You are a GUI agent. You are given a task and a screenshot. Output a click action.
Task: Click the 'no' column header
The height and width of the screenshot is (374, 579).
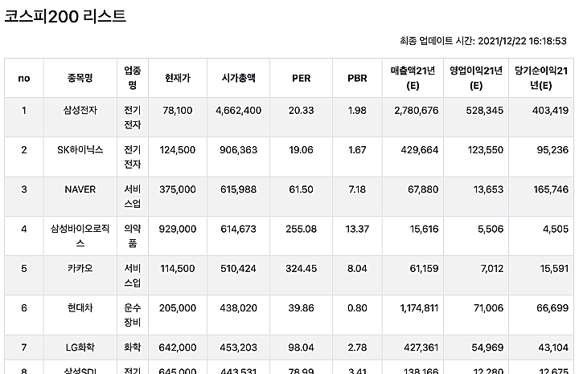[24, 78]
